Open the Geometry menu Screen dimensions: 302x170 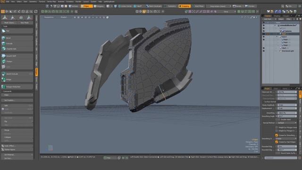(33, 1)
